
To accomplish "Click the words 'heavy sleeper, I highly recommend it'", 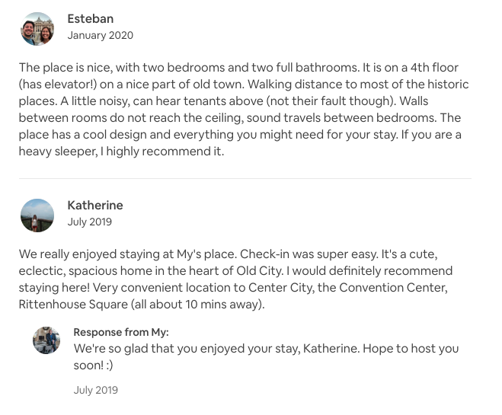I will [x=121, y=152].
